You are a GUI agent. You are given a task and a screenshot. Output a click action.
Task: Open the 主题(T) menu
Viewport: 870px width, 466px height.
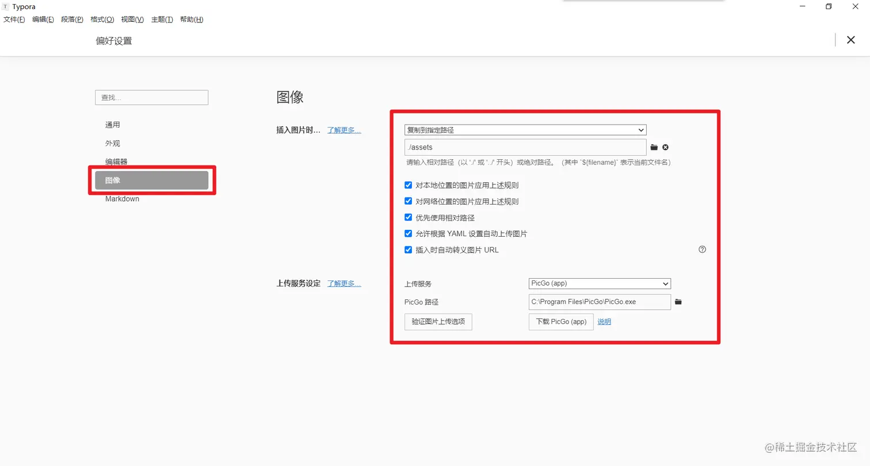(162, 20)
